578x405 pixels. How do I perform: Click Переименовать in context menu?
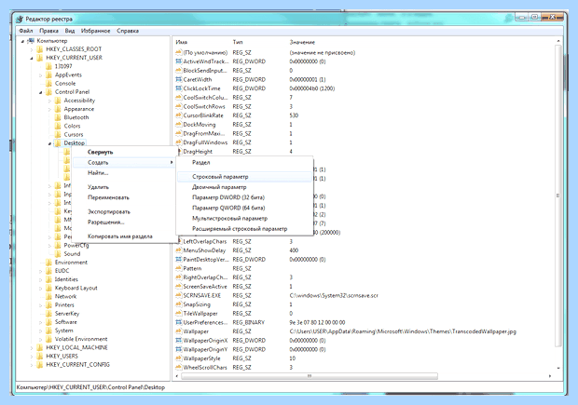click(x=124, y=197)
